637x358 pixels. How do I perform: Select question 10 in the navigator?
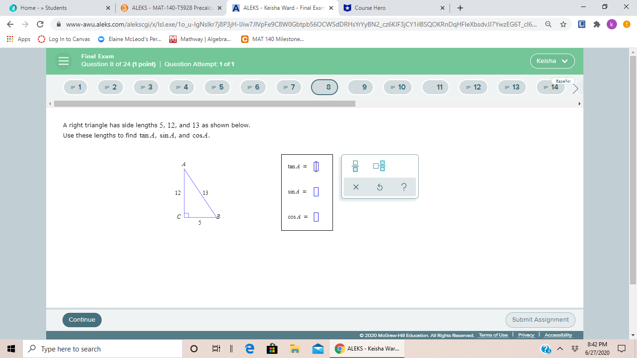(397, 87)
